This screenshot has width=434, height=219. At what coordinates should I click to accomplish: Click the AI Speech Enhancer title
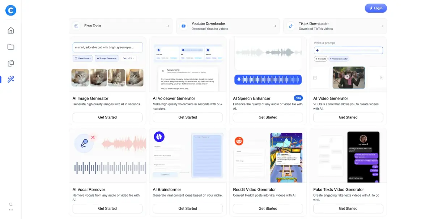[x=252, y=98]
